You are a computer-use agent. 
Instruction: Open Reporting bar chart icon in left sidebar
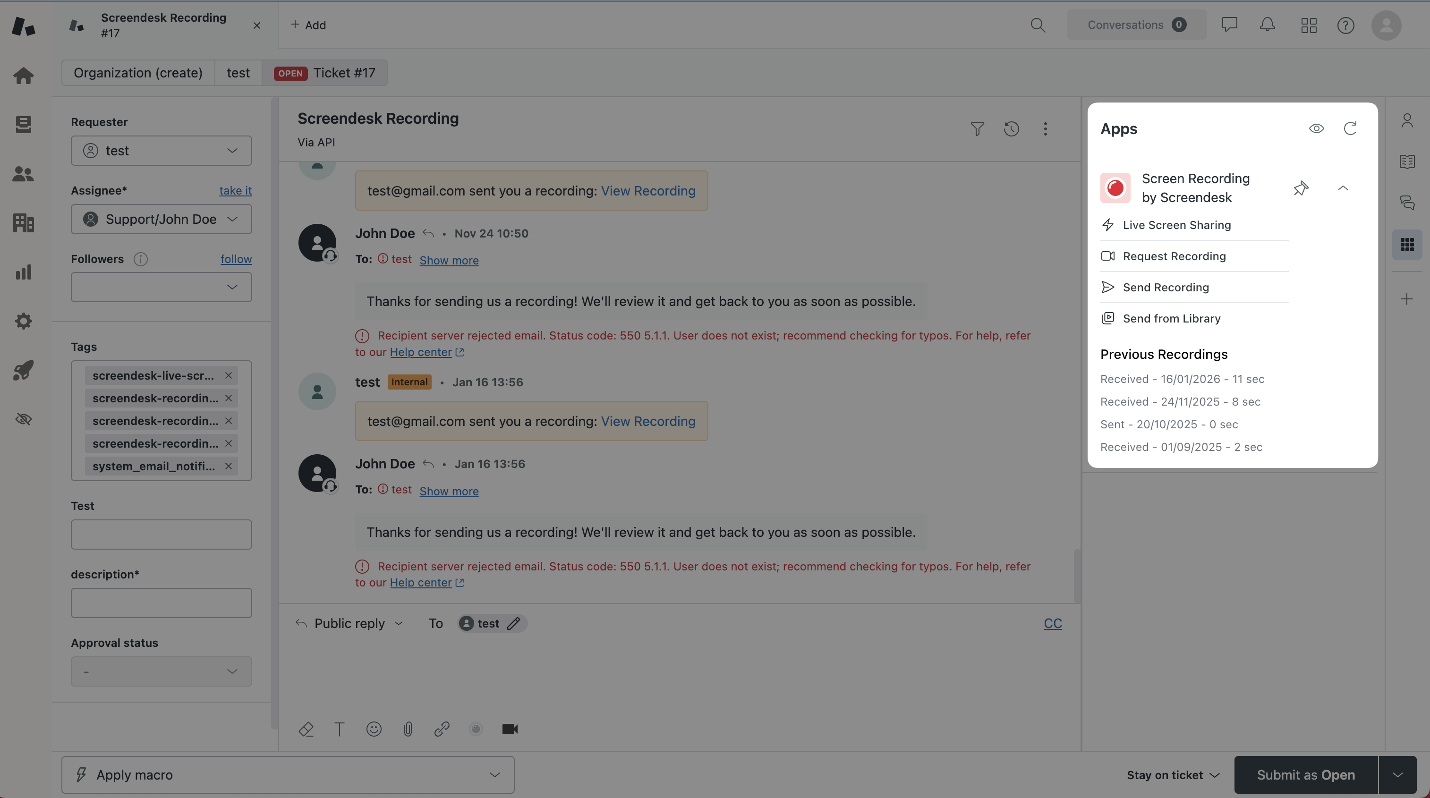pyautogui.click(x=23, y=272)
